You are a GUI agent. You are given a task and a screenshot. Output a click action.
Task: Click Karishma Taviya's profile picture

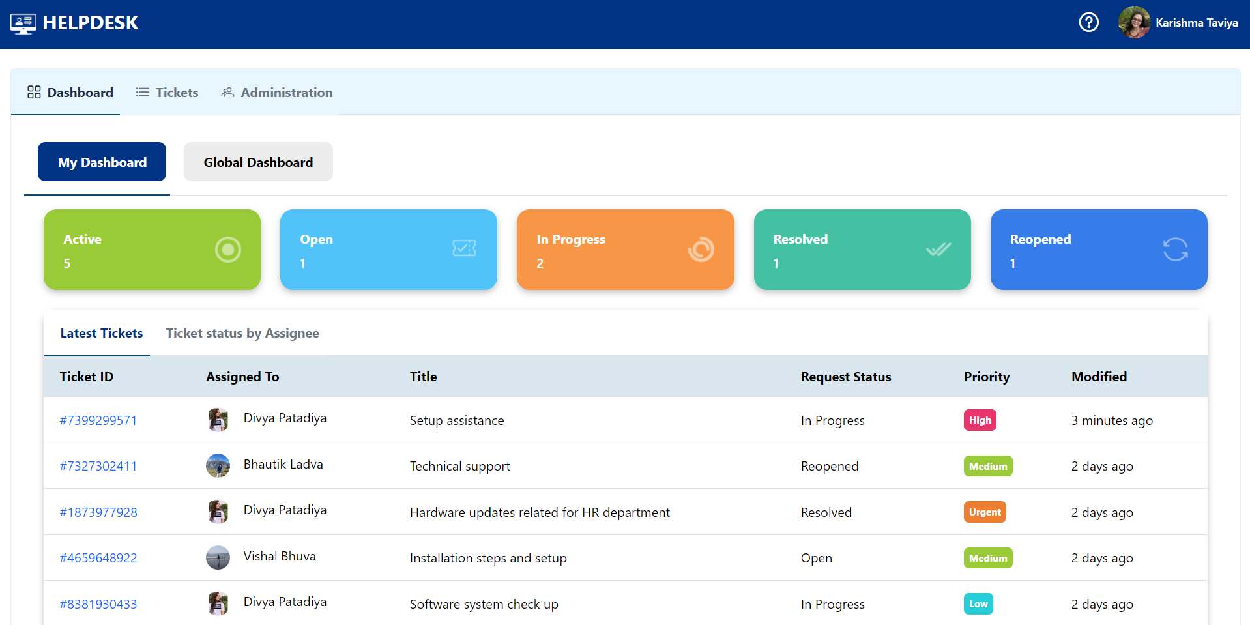click(1134, 22)
